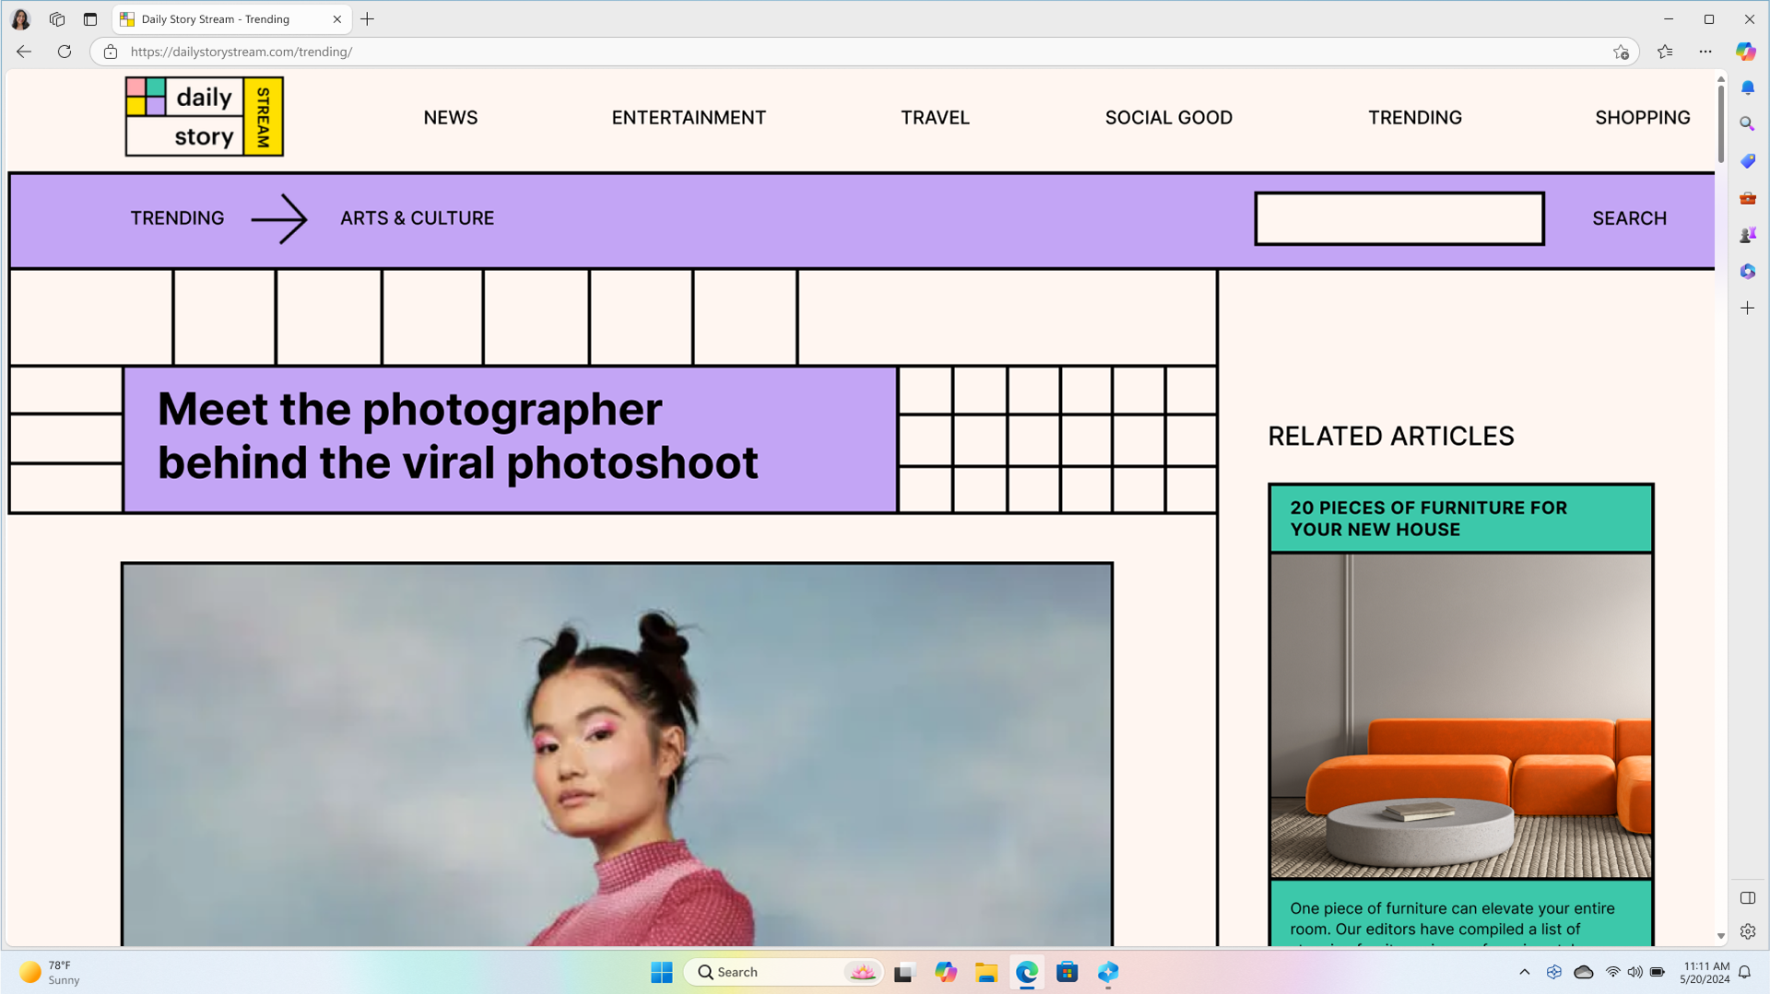This screenshot has width=1770, height=994.
Task: Open the photographer article headline
Action: 457,436
